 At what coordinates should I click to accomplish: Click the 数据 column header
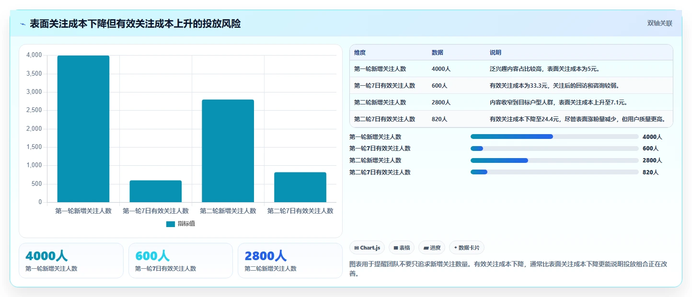(x=438, y=53)
